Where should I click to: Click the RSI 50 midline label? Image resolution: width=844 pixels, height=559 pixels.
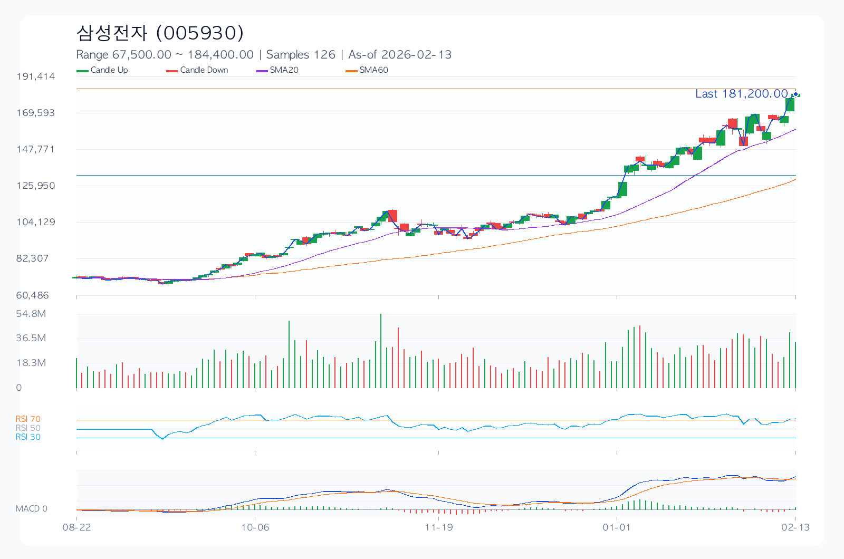coord(28,428)
